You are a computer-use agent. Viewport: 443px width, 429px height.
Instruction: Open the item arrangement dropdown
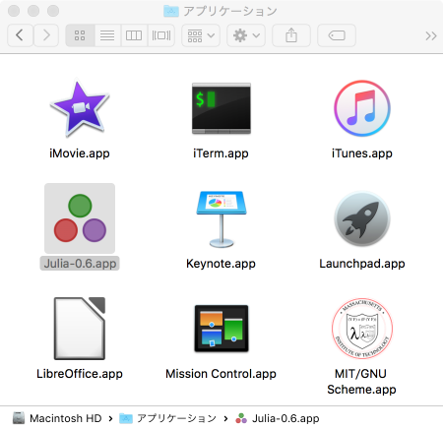click(x=201, y=35)
